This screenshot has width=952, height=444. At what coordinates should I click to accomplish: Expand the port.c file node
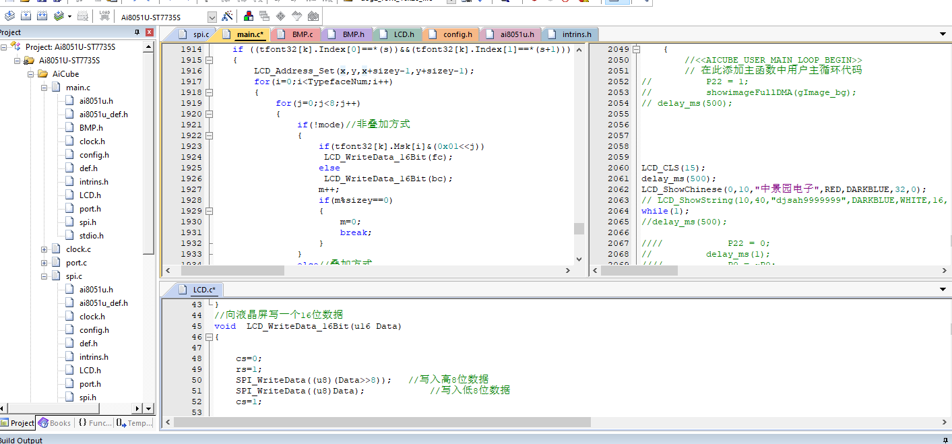[x=44, y=263]
